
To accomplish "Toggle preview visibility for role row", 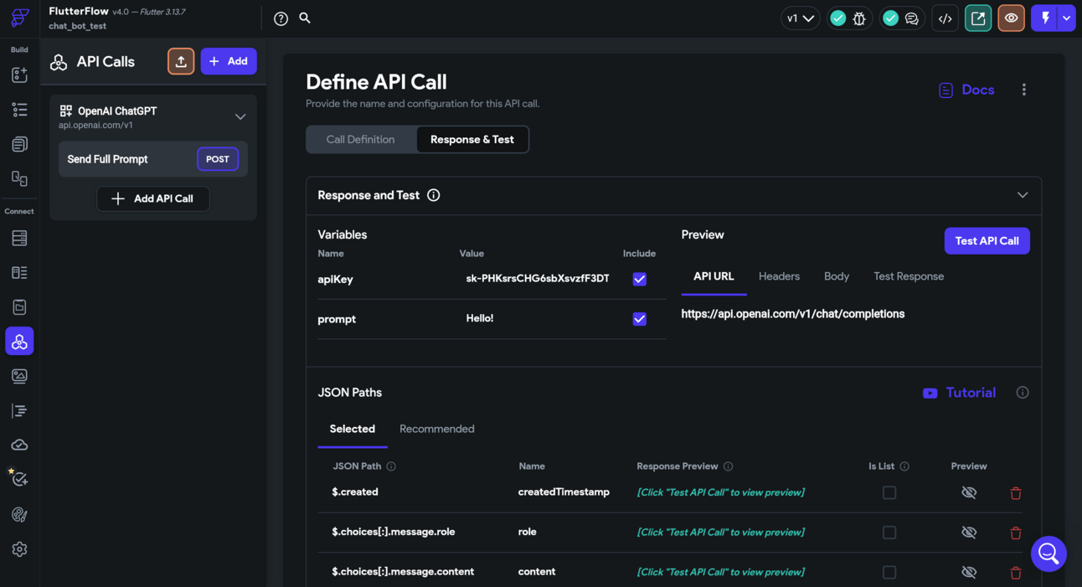I will point(969,533).
